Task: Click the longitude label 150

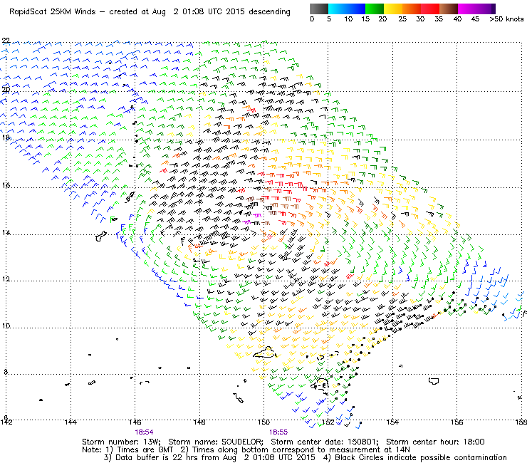Action: coord(263,422)
